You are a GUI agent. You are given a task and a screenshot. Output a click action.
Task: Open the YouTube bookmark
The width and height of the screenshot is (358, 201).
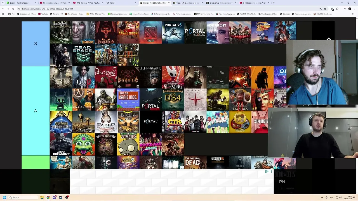[43, 14]
